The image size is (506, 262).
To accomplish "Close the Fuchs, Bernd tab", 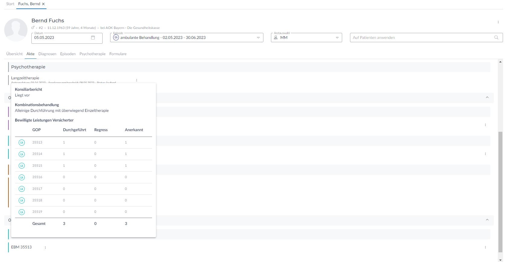I will coord(43,4).
